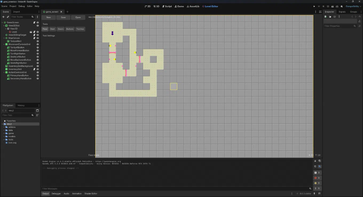Select the Doors tool
Viewport: 363px width, 197px height.
click(61, 29)
